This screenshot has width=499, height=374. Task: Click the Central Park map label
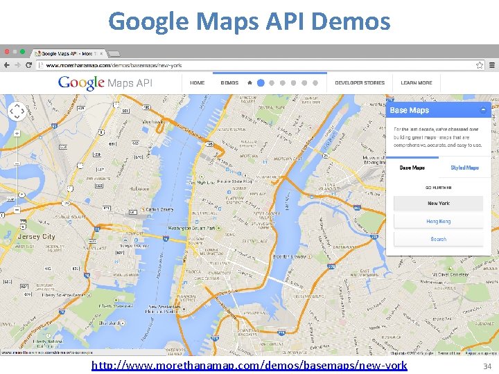point(272,108)
